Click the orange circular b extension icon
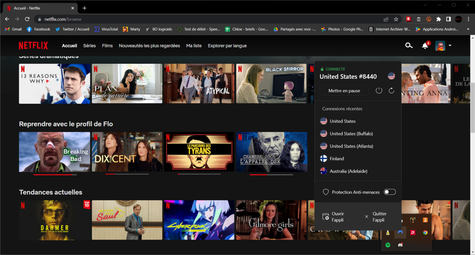Image resolution: width=475 pixels, height=255 pixels. pyautogui.click(x=428, y=19)
